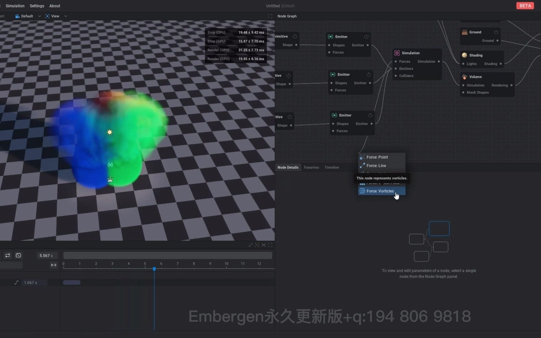Image resolution: width=541 pixels, height=338 pixels.
Task: Click the View focus icon
Action: click(x=47, y=16)
